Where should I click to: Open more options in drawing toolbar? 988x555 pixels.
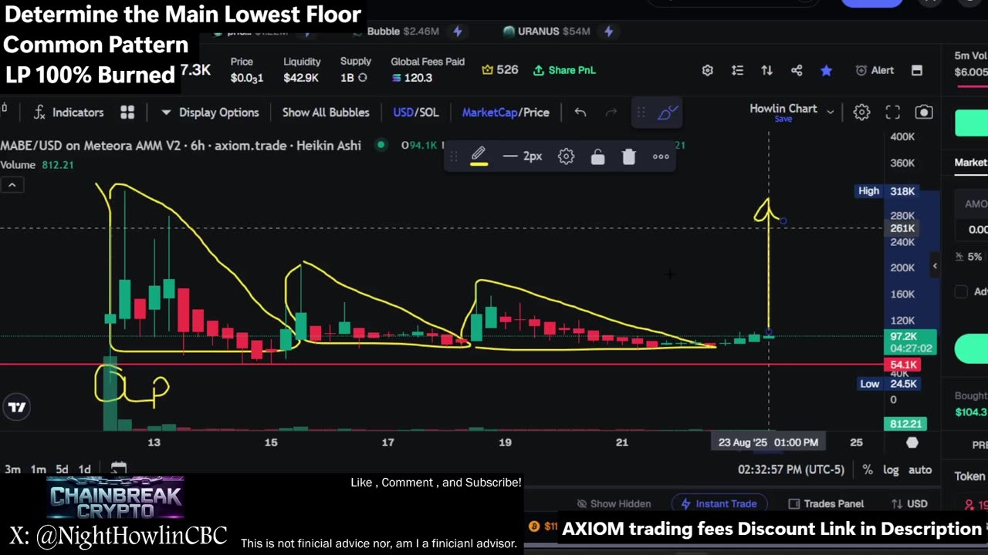pos(661,156)
